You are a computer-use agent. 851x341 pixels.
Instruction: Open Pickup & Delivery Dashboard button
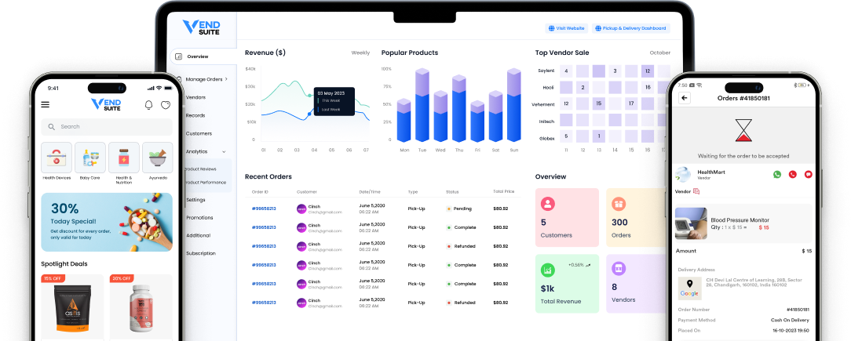[631, 28]
